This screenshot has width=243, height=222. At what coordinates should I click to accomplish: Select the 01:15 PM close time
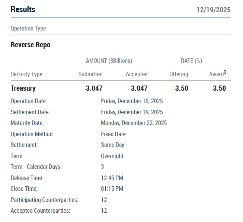[x=112, y=189]
